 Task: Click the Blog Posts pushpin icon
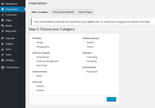[x=3, y=31]
